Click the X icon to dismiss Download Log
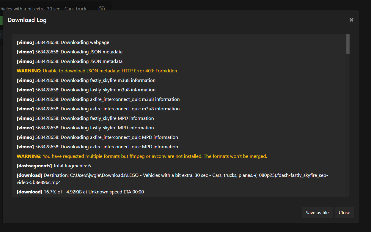Image resolution: width=371 pixels, height=232 pixels. 351,20
